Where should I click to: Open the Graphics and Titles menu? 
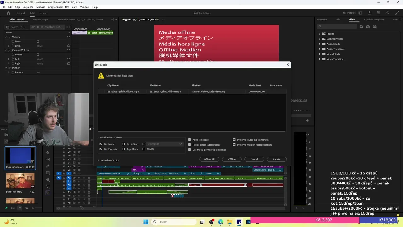(59, 7)
